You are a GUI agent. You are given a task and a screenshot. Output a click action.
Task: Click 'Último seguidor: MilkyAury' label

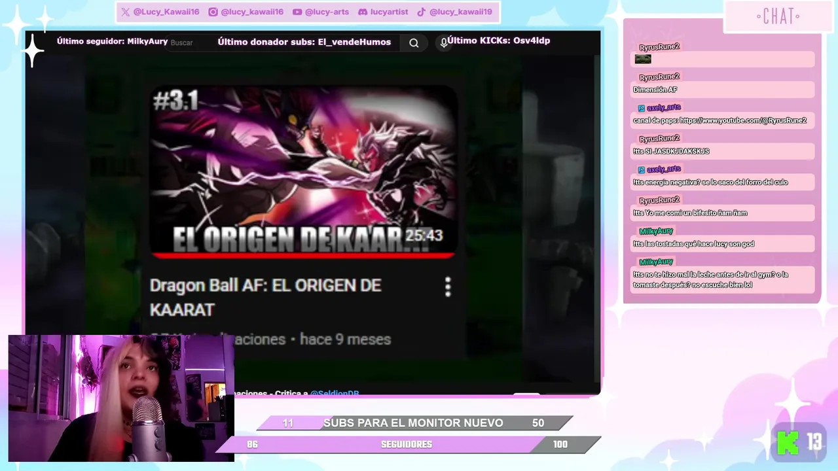pyautogui.click(x=112, y=41)
